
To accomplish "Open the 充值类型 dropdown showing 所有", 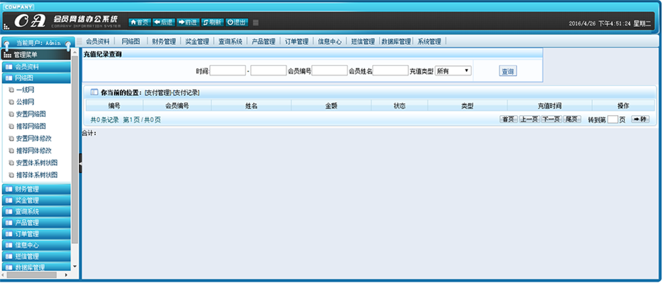I will pos(453,71).
